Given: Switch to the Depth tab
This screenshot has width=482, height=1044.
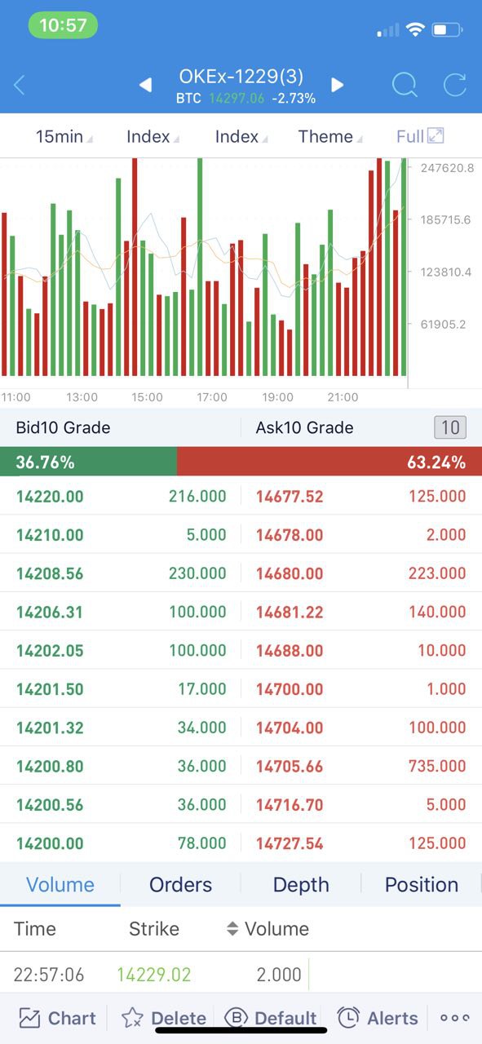Looking at the screenshot, I should click(301, 884).
